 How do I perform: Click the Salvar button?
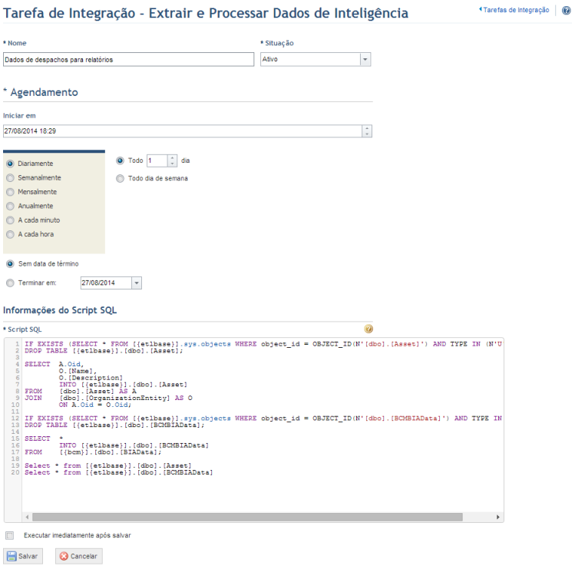coord(23,556)
